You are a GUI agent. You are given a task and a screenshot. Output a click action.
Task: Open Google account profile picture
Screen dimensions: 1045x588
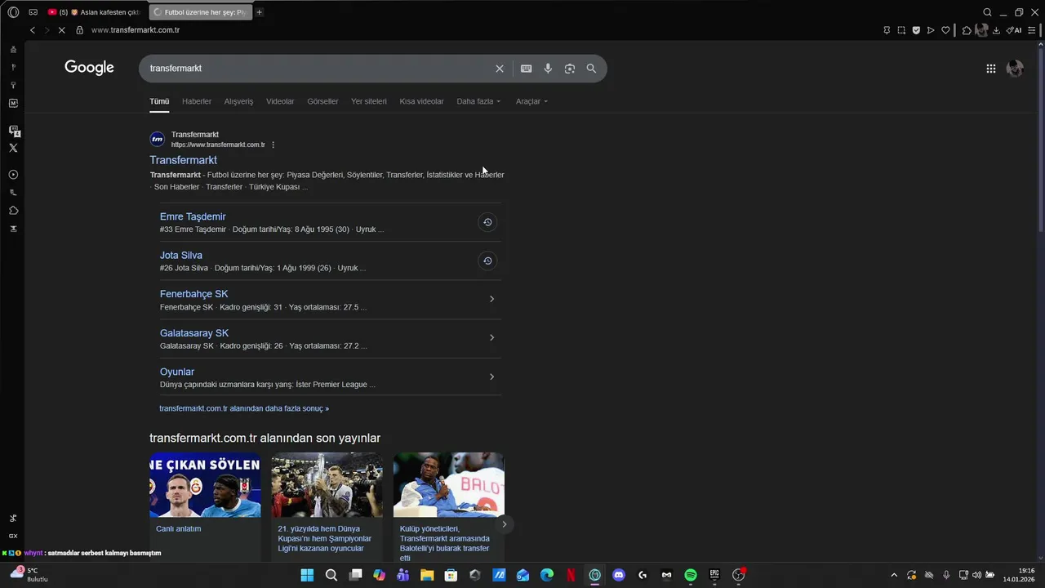coord(1015,69)
